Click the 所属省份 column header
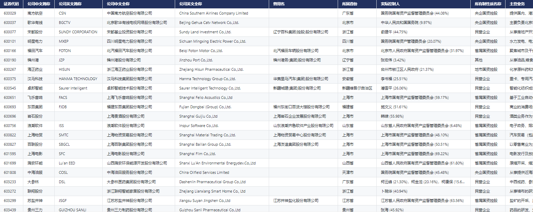The height and width of the screenshot is (212, 533). coord(358,4)
